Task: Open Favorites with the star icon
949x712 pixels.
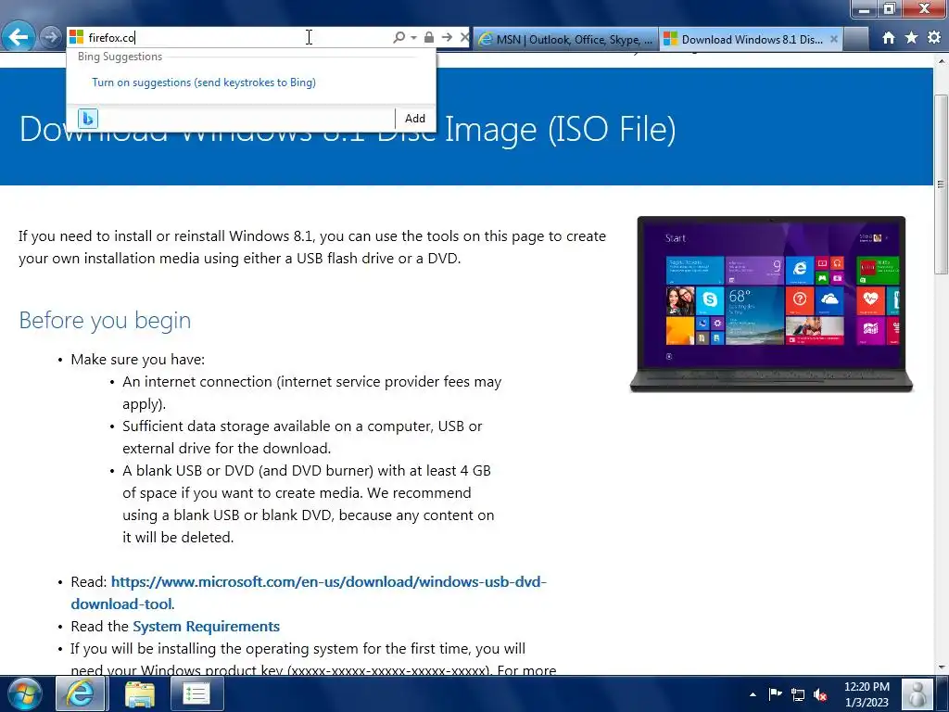Action: coord(911,38)
